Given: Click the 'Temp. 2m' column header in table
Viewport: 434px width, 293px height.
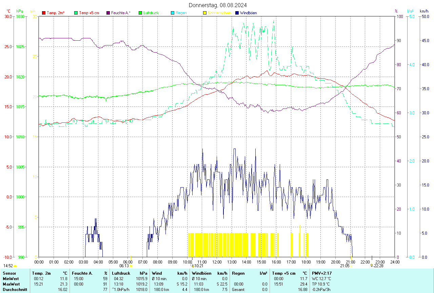Looking at the screenshot, I should click(41, 273).
